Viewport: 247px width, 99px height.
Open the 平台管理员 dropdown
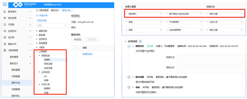(x=185, y=22)
